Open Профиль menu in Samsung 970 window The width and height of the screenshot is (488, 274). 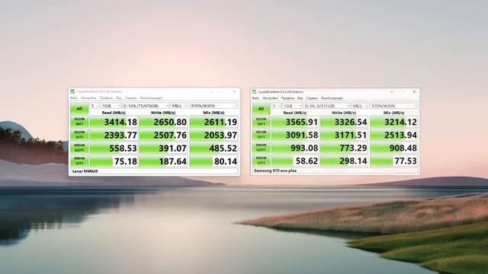coord(287,98)
